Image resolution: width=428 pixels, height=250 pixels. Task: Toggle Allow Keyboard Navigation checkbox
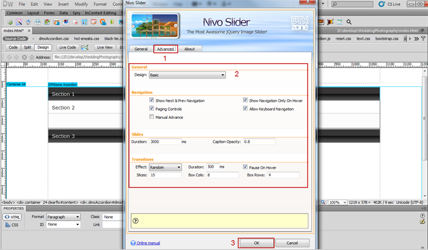point(245,108)
